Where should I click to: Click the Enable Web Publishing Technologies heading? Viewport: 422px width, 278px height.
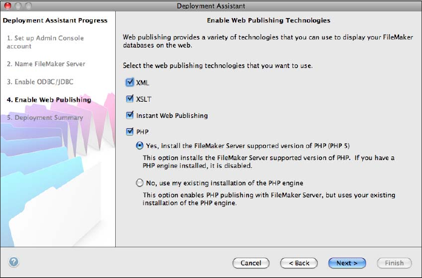point(269,20)
